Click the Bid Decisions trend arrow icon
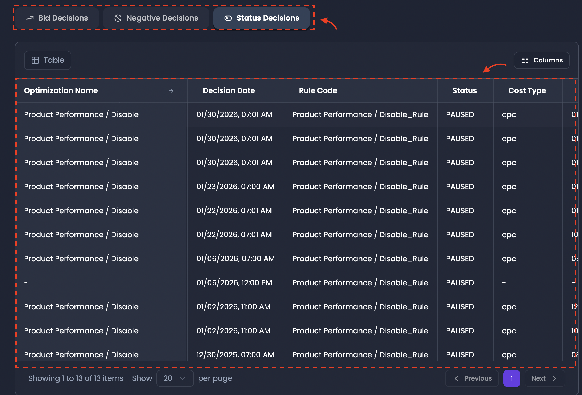 (x=30, y=18)
